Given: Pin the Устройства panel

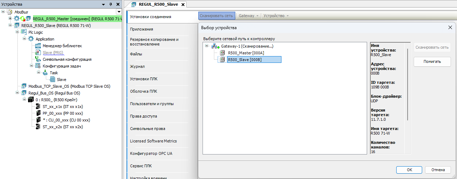Looking at the screenshot, I should tap(111, 4).
